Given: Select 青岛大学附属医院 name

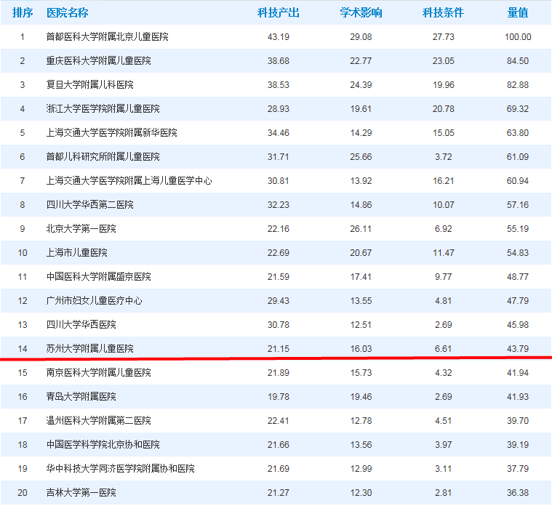Looking at the screenshot, I should tap(81, 396).
